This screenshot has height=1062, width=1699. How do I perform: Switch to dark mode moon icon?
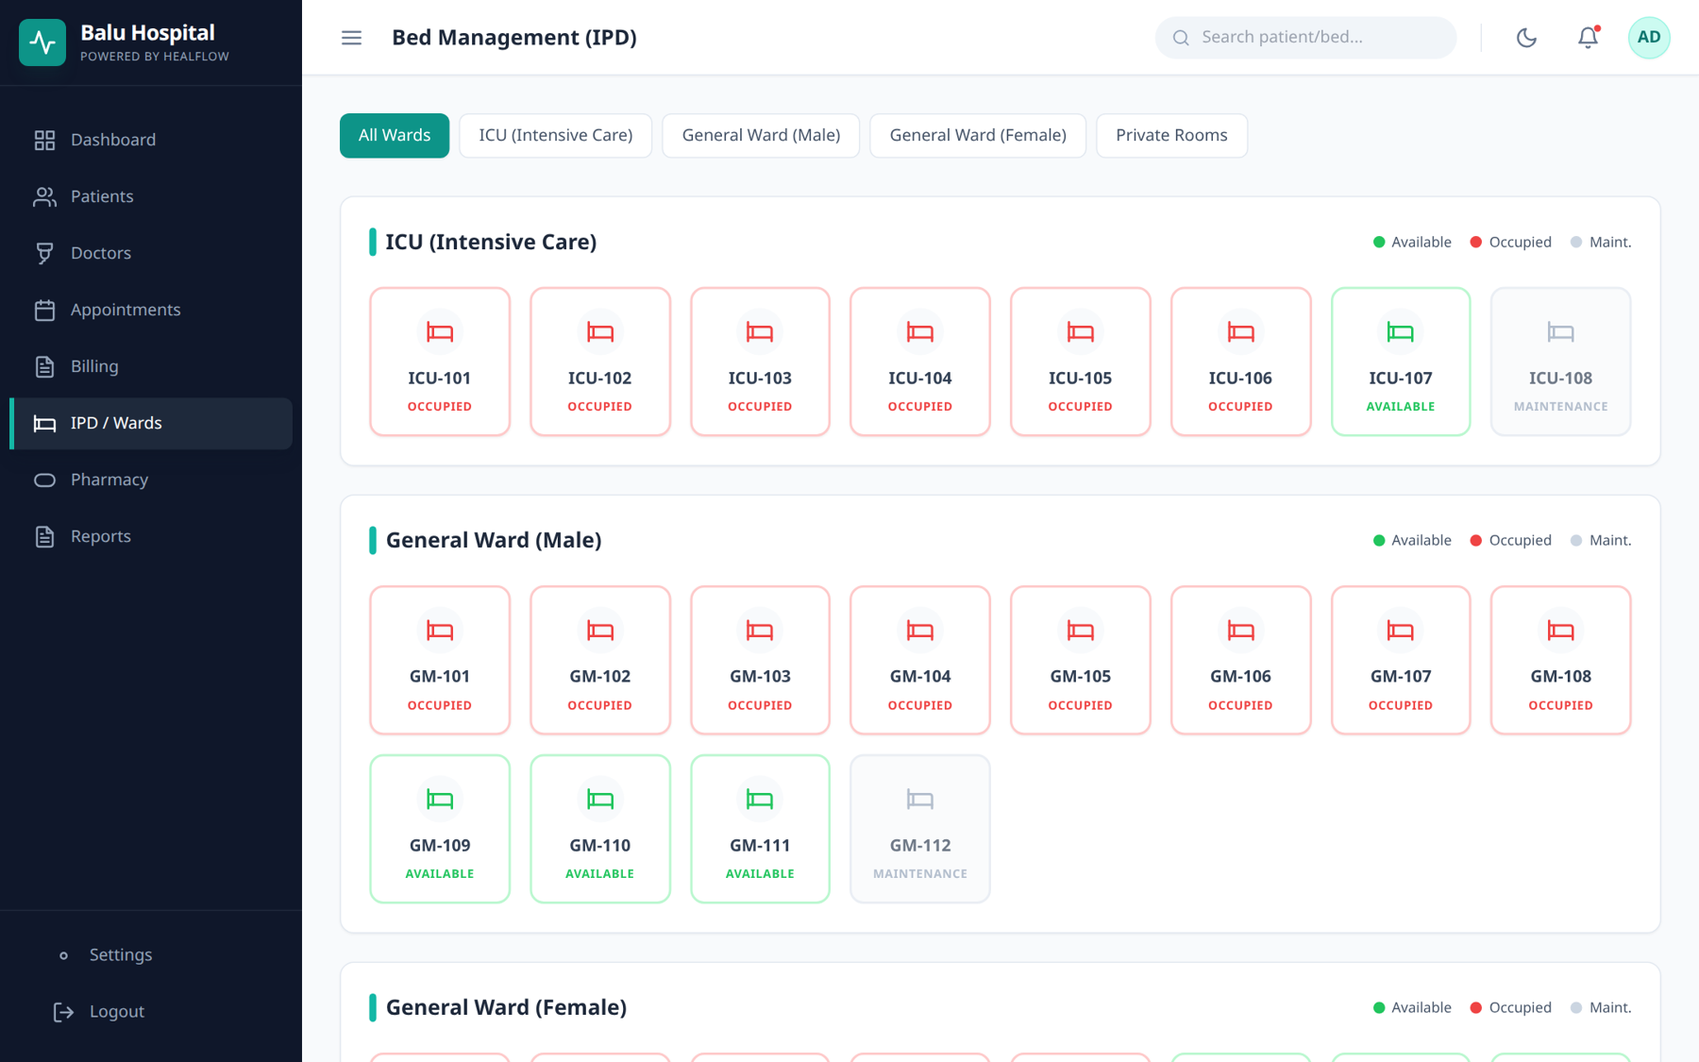click(1526, 38)
